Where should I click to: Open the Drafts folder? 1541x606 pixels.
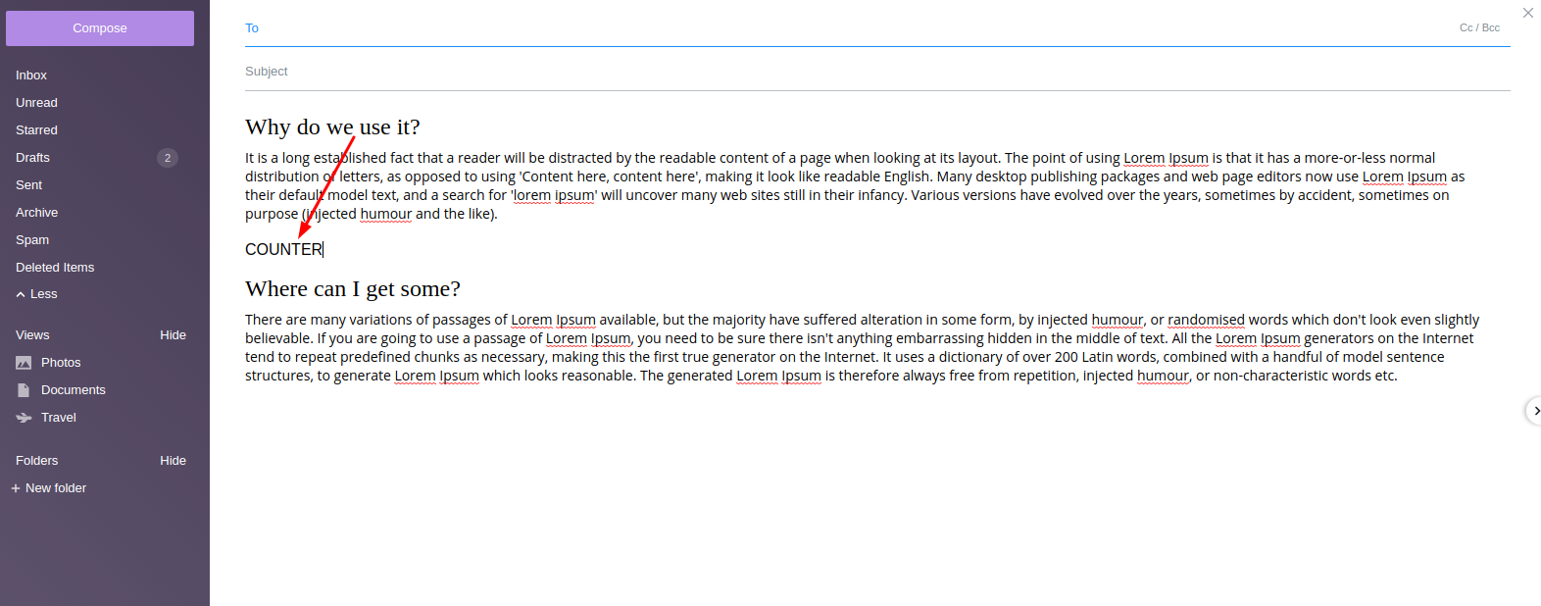pyautogui.click(x=32, y=158)
